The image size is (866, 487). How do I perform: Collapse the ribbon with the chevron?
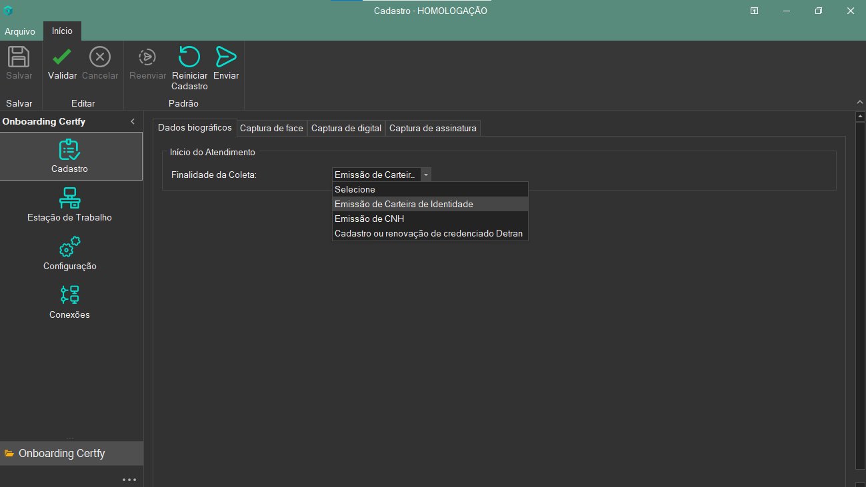859,102
